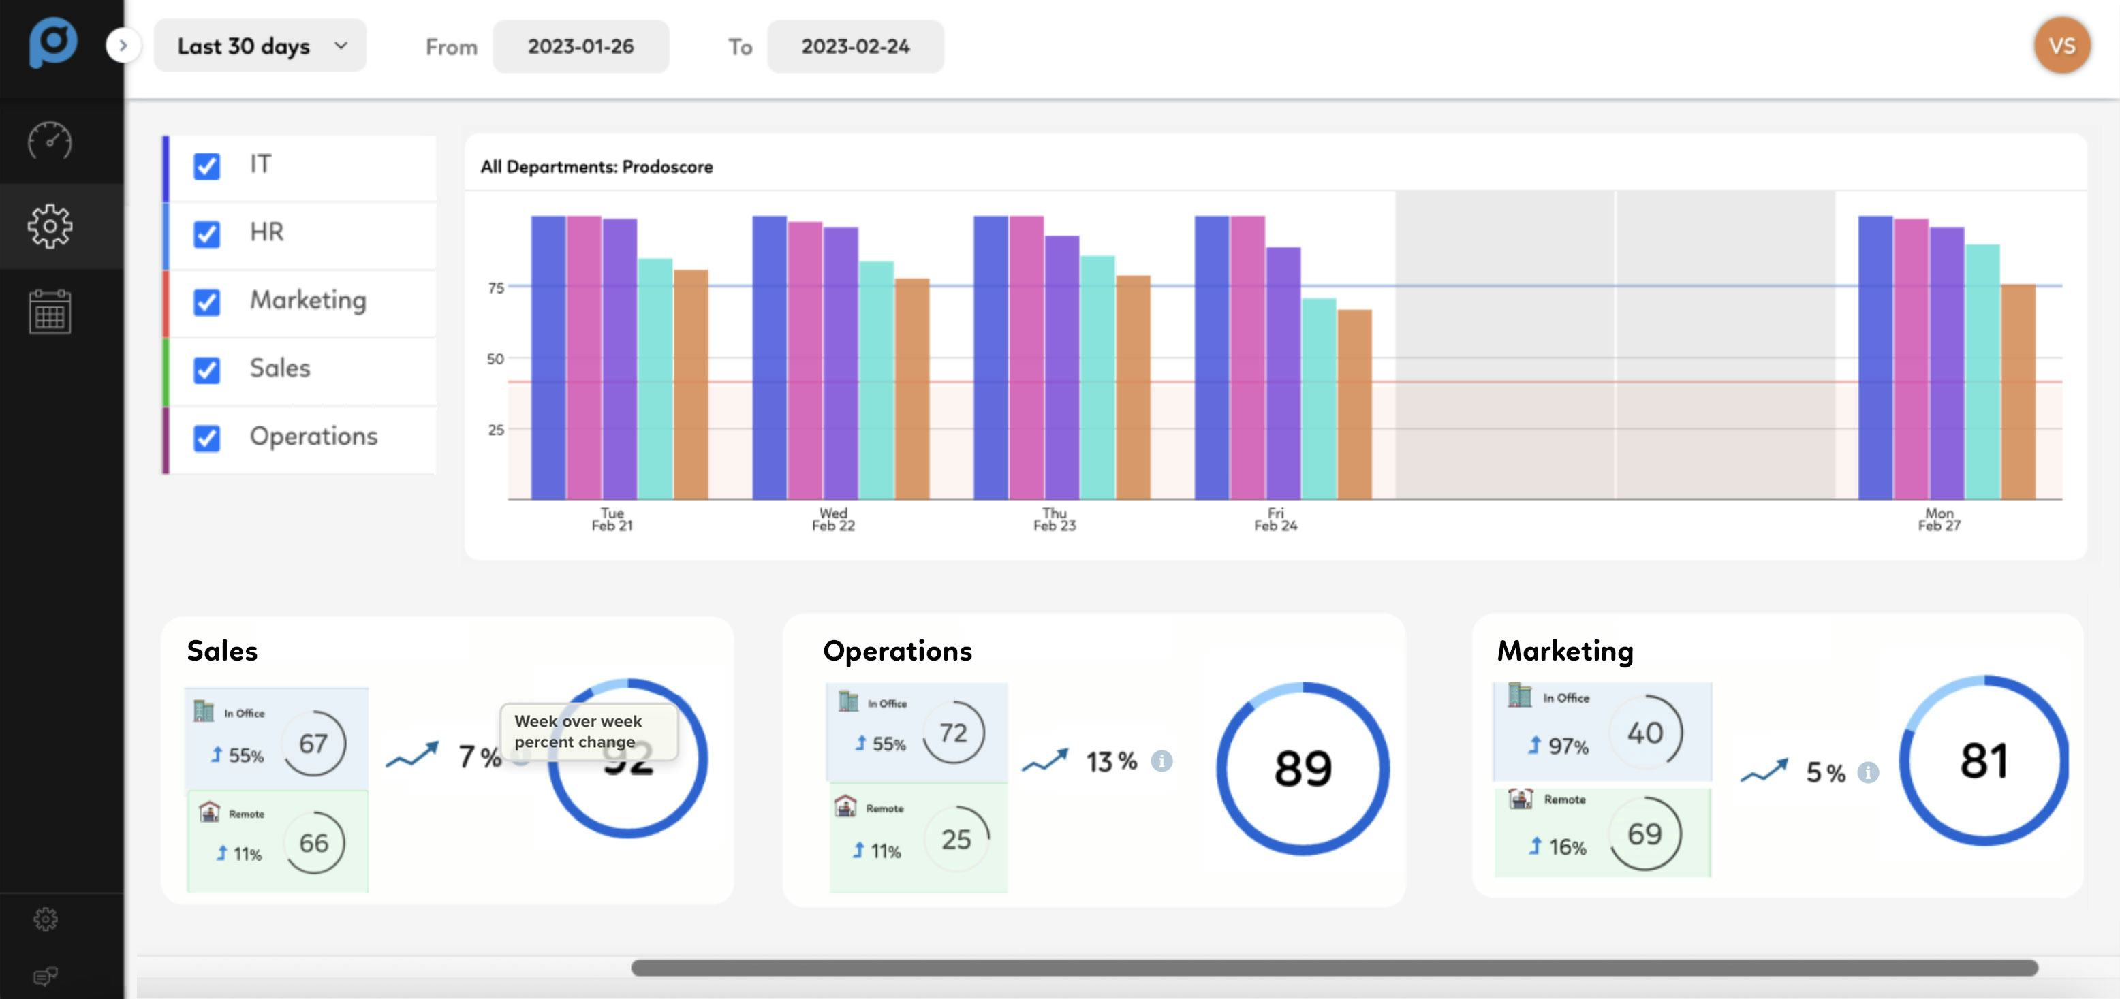The width and height of the screenshot is (2120, 999).
Task: Toggle the Operations department checkbox
Action: [206, 437]
